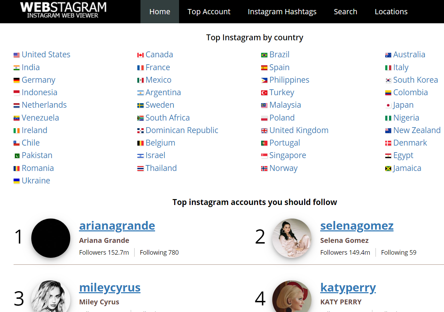Click the 'Miley Cyrus' name text
Screen dimensions: 444x312
(x=99, y=302)
